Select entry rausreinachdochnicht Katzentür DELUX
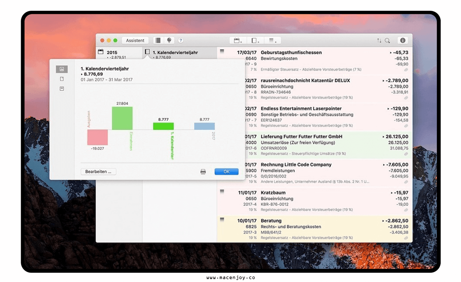 click(x=305, y=81)
